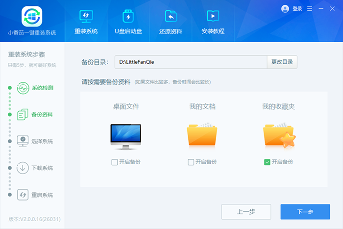Uncheck backup checkbox for 我的收藏夹
Viewport: 343px width, 229px height.
point(267,162)
